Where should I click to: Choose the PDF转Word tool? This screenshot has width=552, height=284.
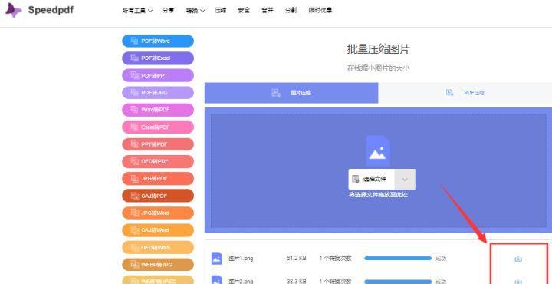click(158, 41)
